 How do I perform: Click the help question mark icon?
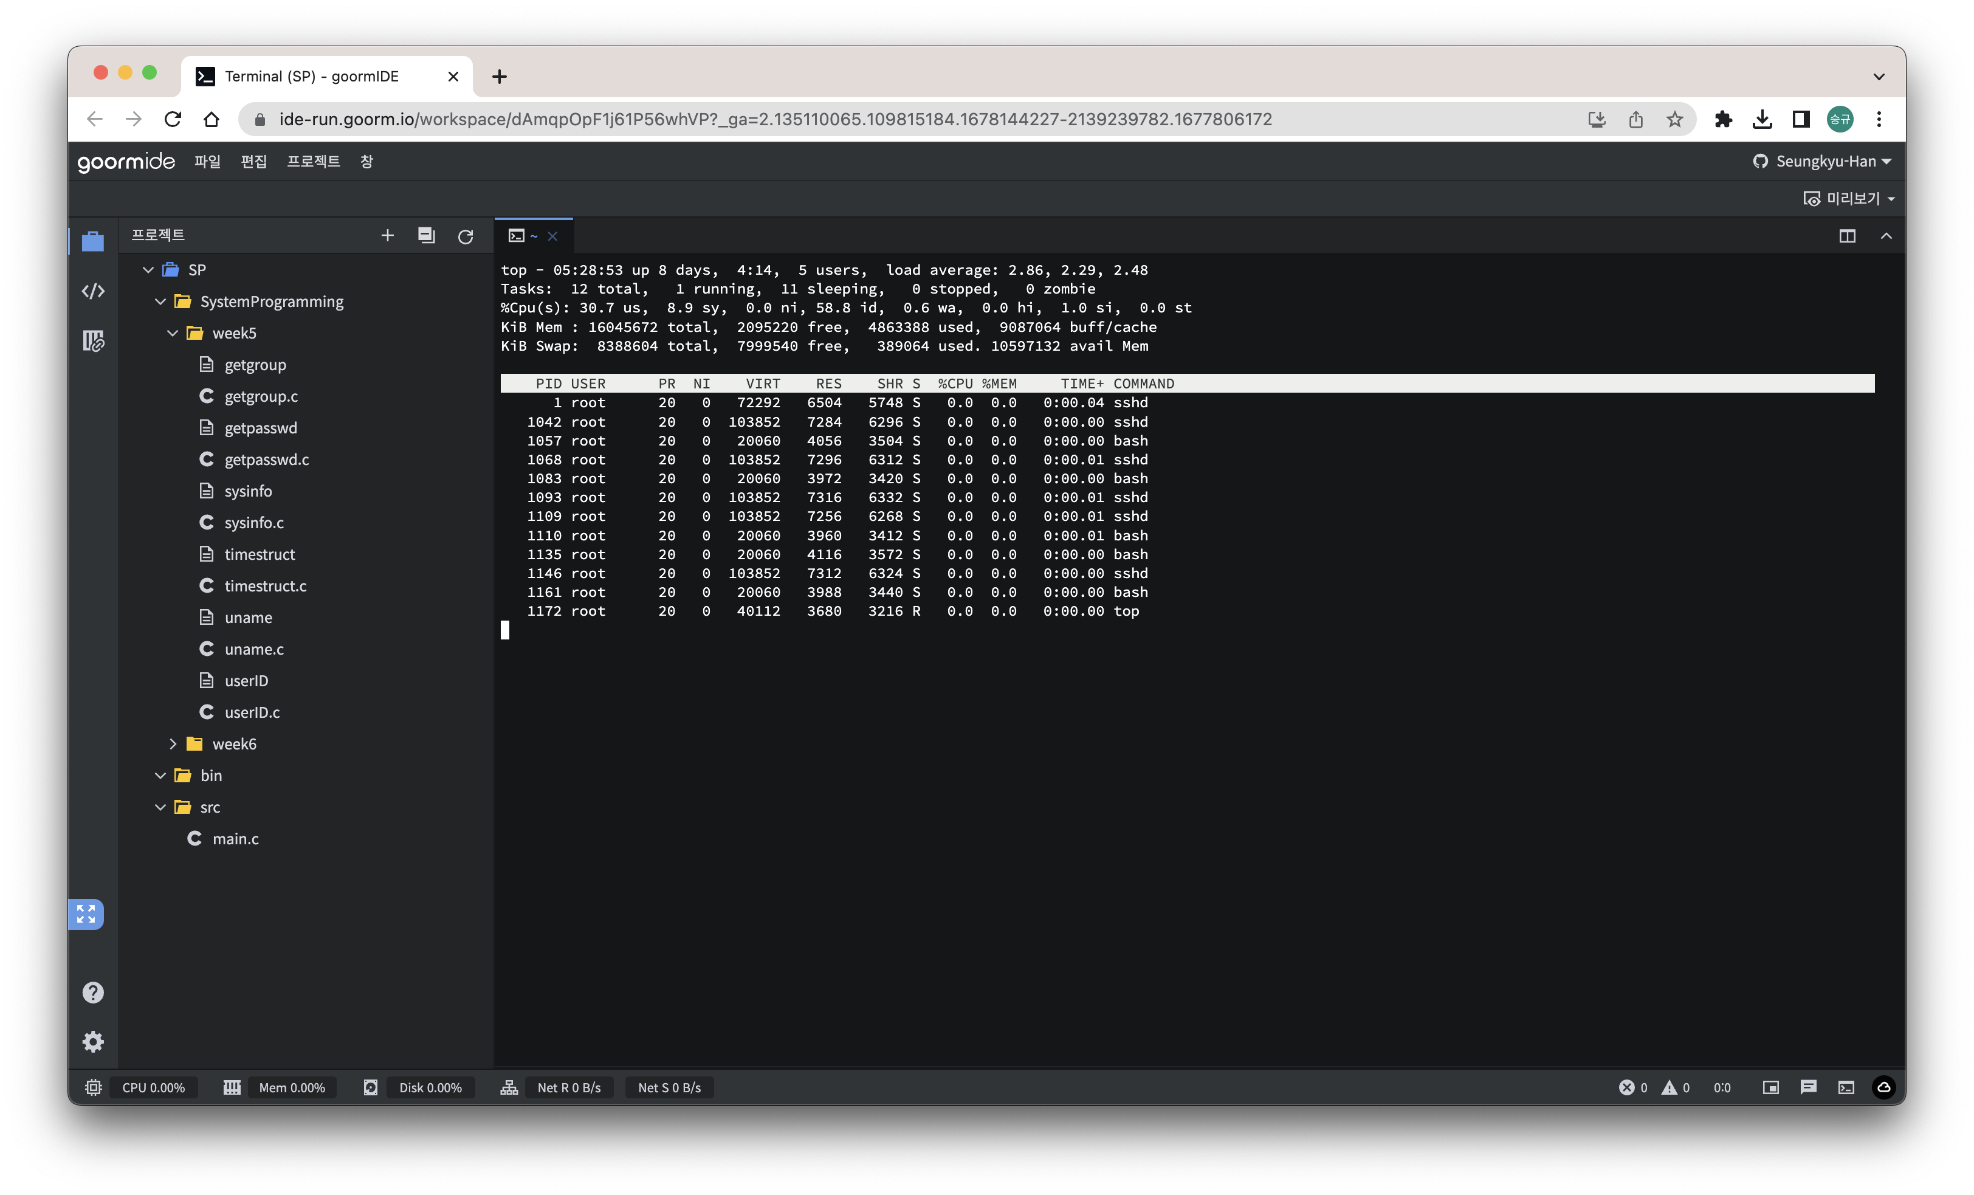pyautogui.click(x=93, y=993)
